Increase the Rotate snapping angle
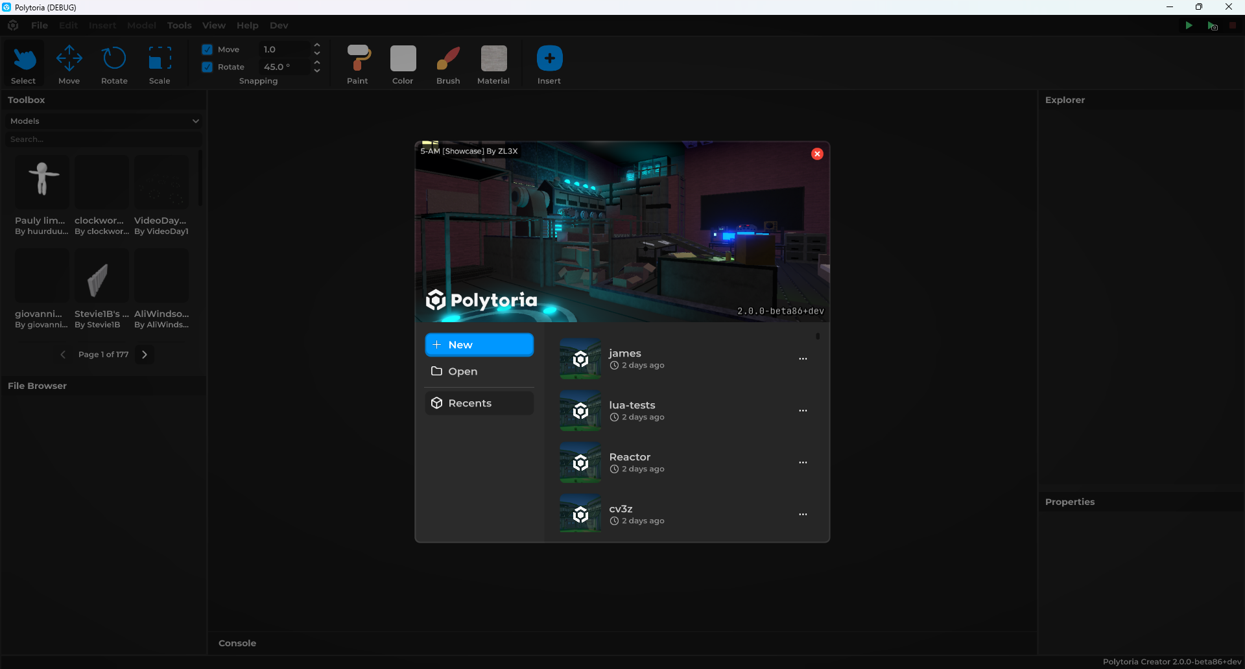 (317, 63)
